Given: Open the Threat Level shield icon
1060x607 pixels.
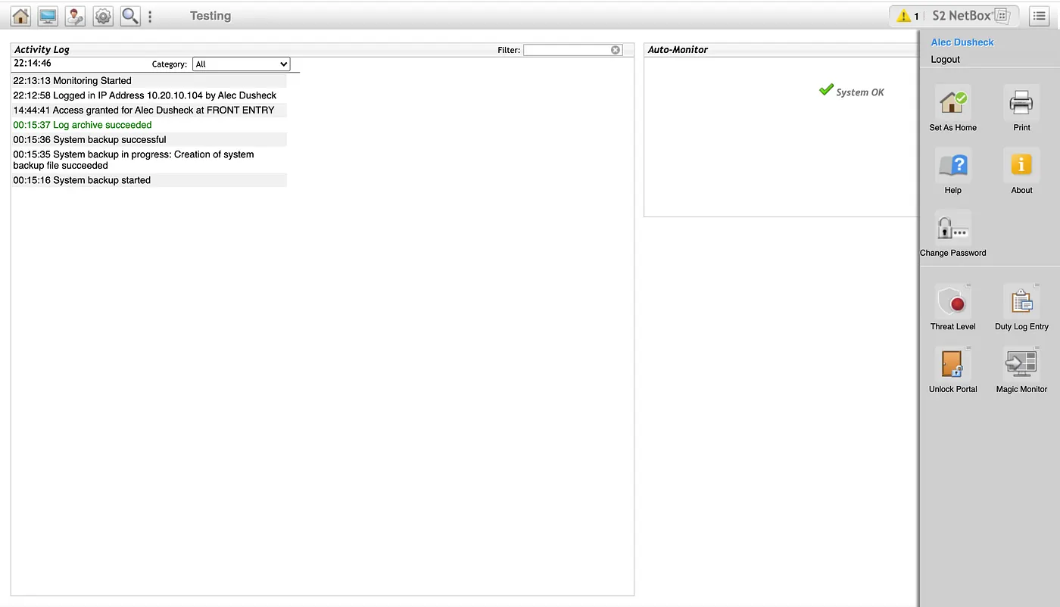Looking at the screenshot, I should 952,302.
